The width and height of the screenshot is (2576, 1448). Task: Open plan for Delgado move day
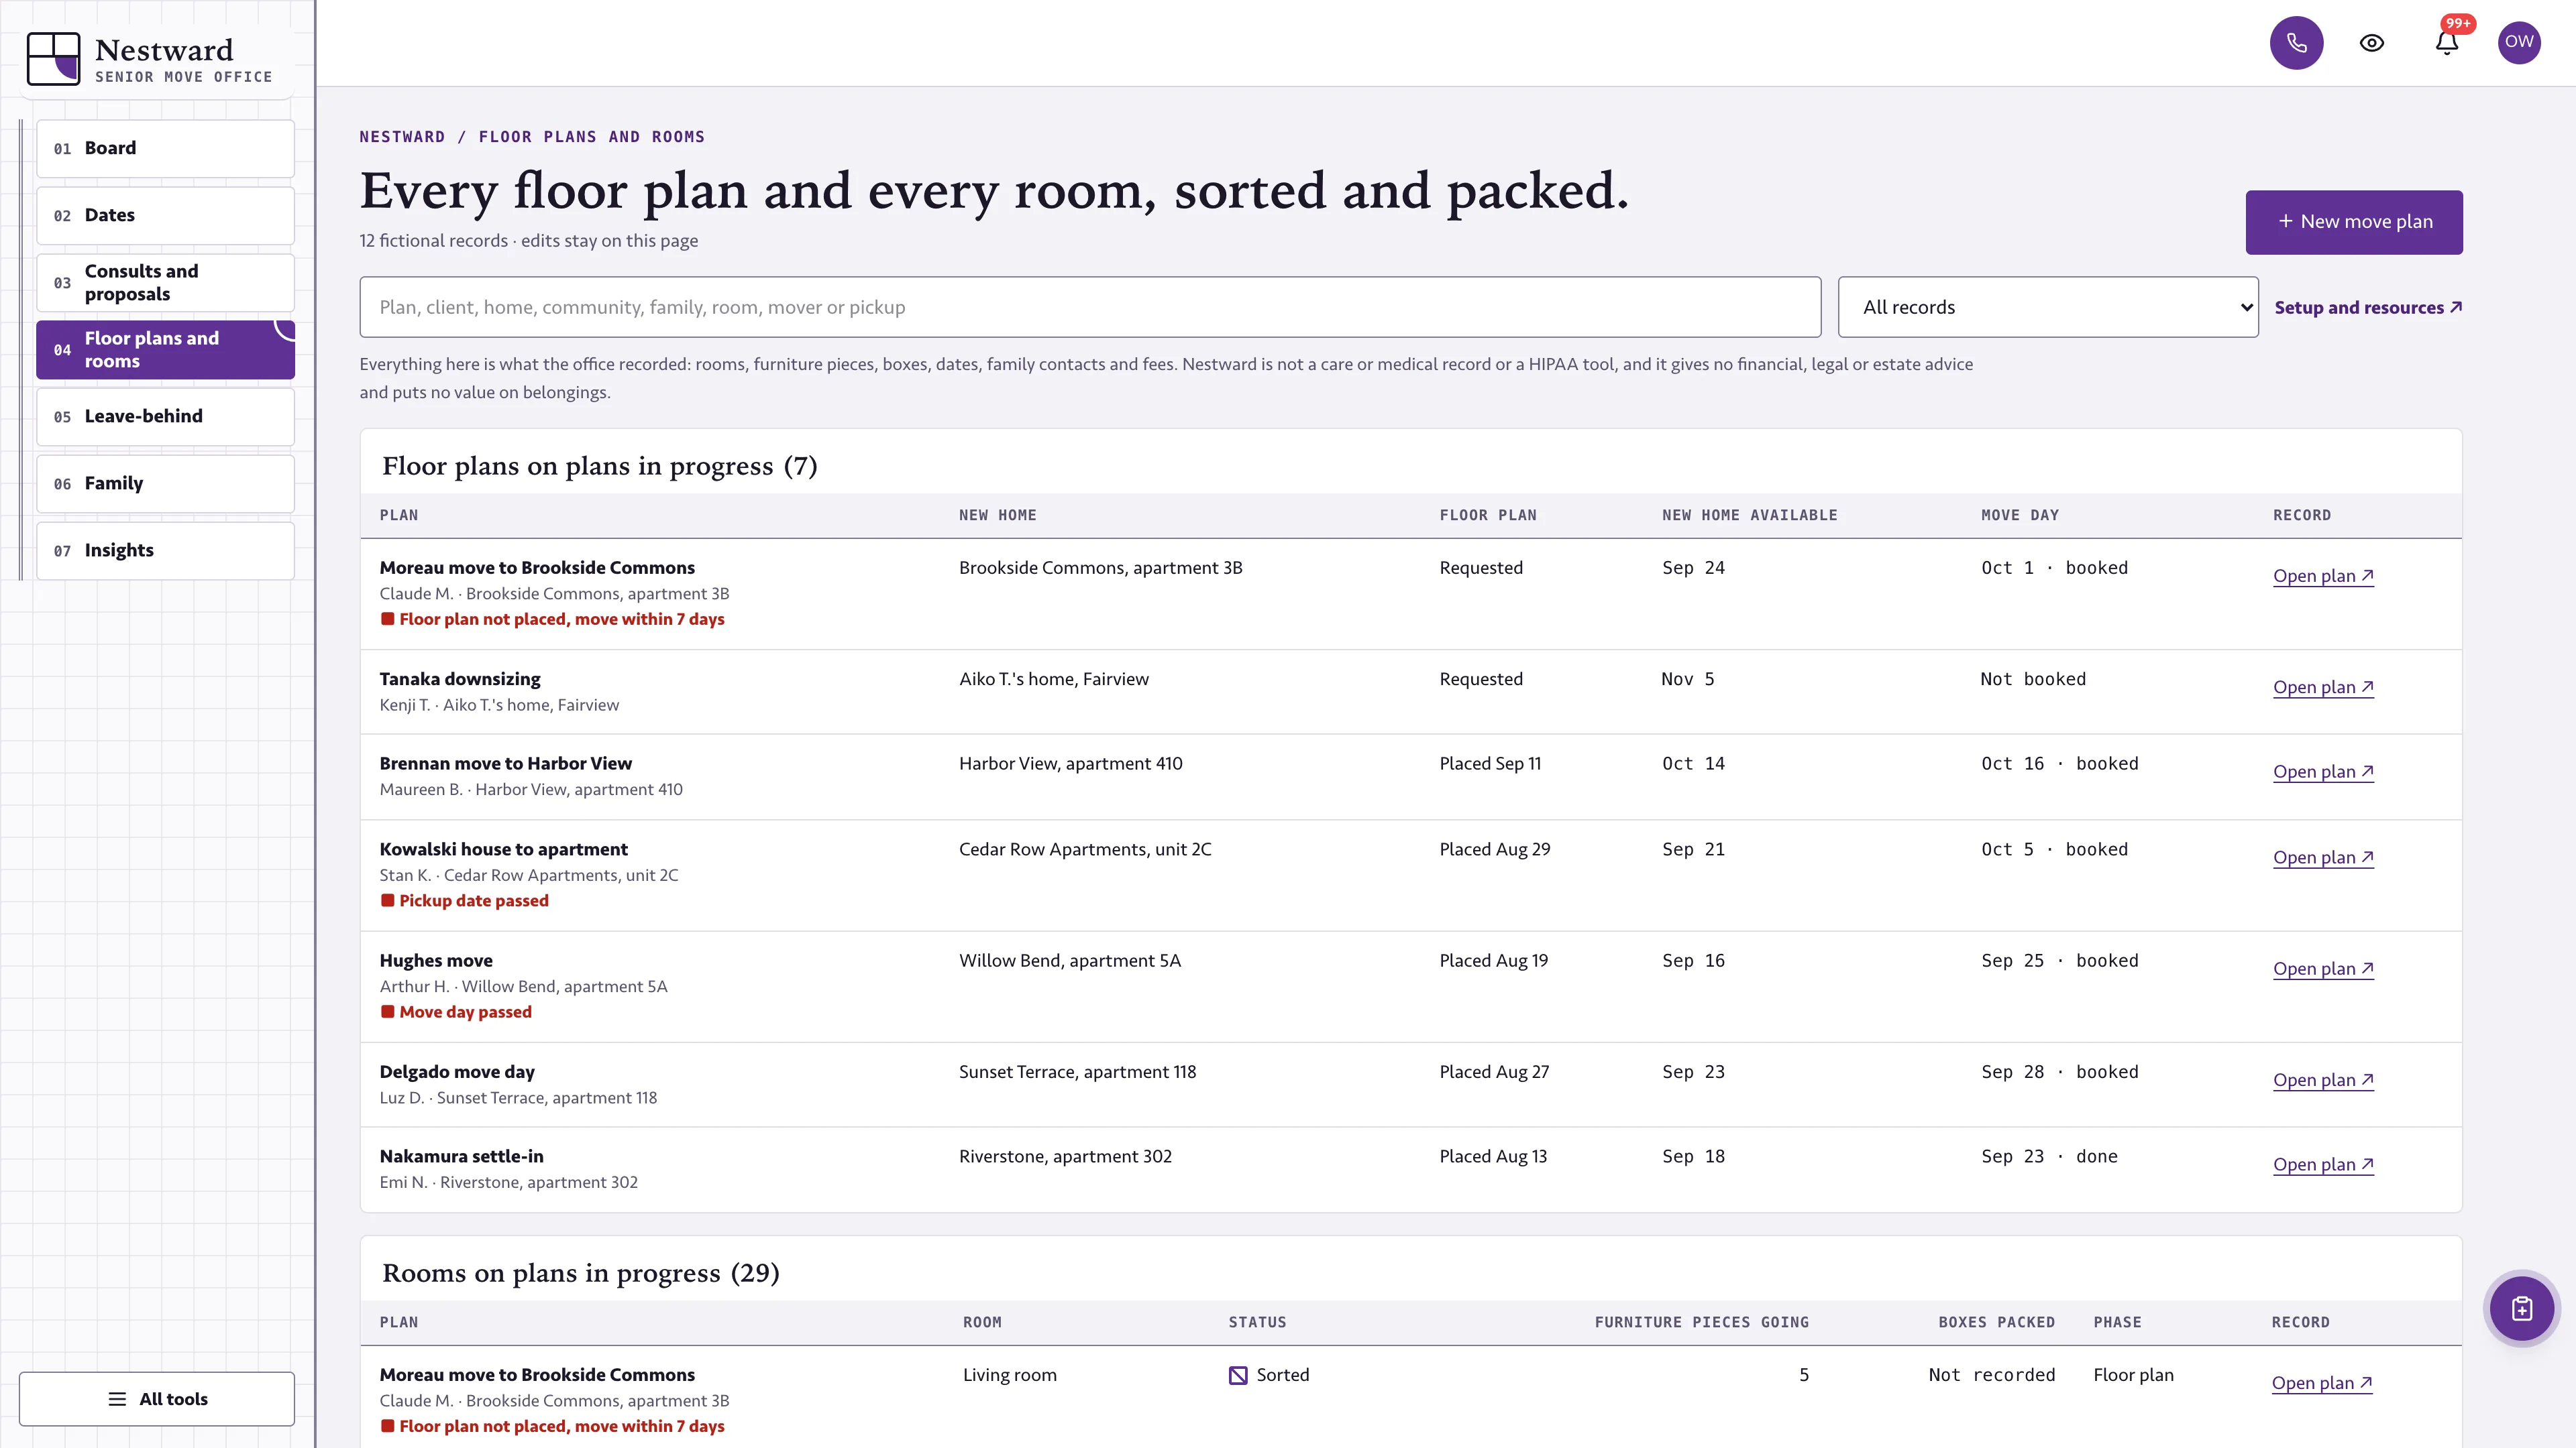coord(2323,1080)
